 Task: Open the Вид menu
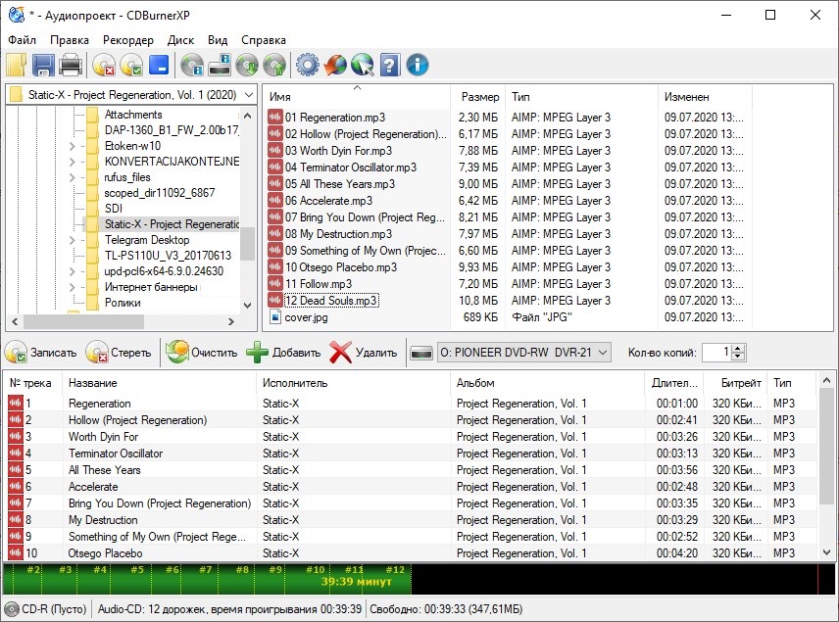[x=218, y=40]
